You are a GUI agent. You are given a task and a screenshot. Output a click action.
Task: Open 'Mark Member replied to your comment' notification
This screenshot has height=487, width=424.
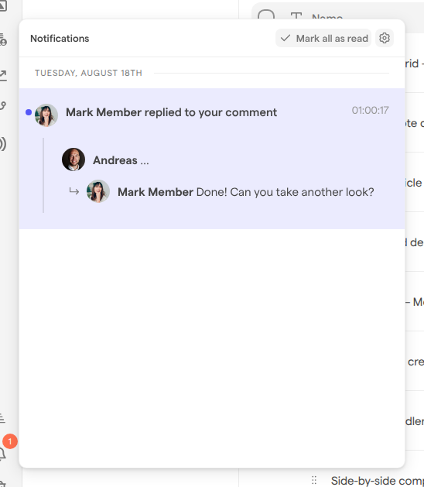[212, 159]
